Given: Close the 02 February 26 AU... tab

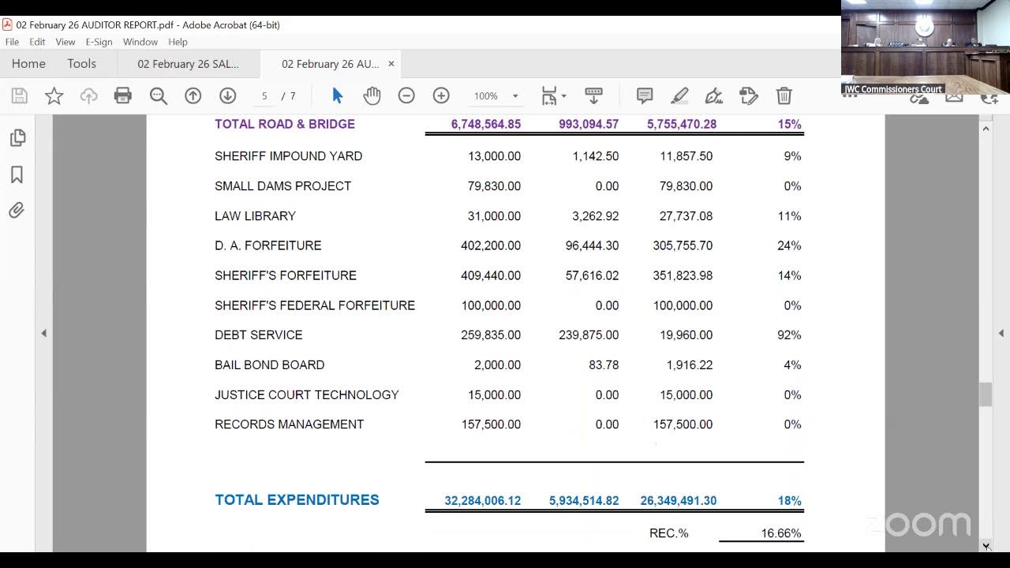Looking at the screenshot, I should pos(391,64).
